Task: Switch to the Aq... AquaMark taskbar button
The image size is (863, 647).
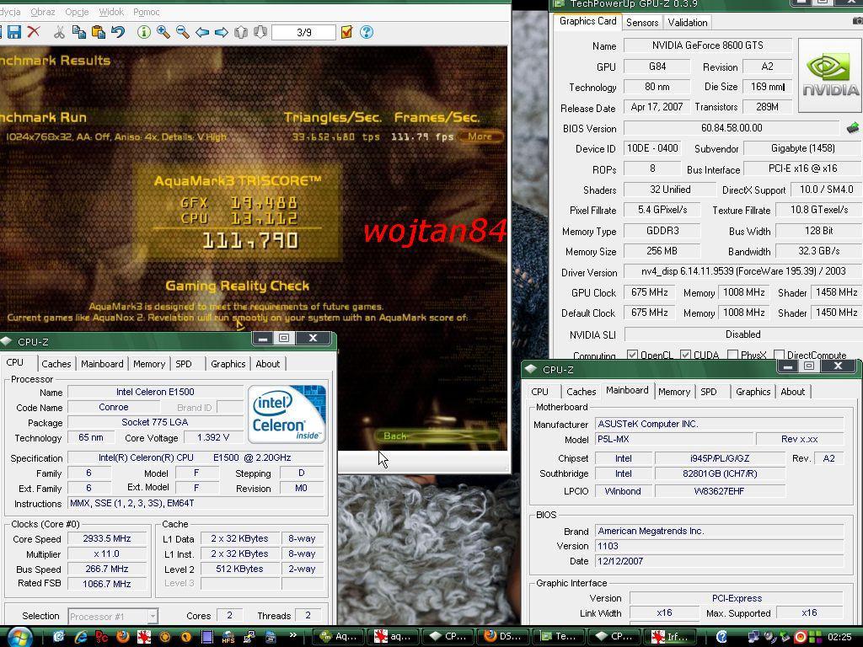Action: (x=339, y=637)
